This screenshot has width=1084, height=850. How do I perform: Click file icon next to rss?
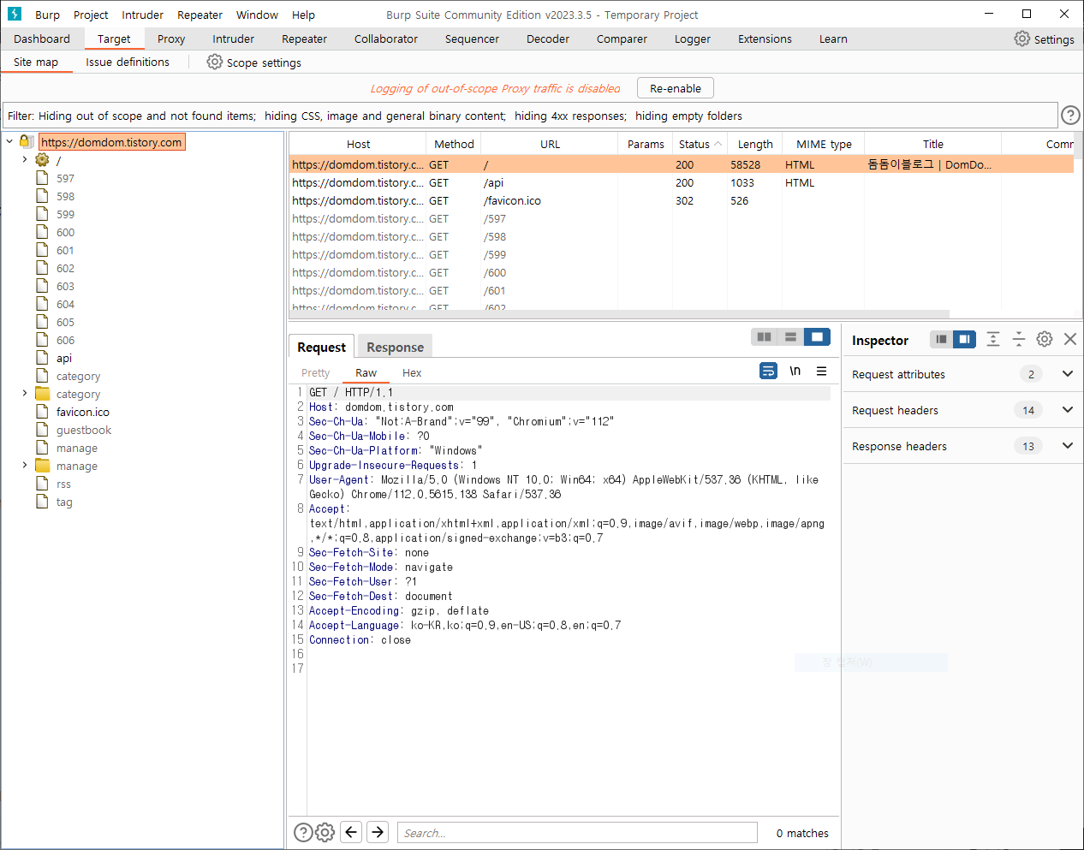[x=42, y=483]
